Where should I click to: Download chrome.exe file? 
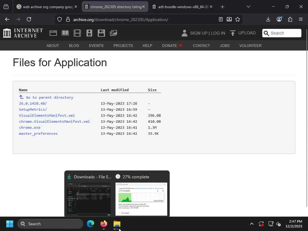[x=30, y=128]
